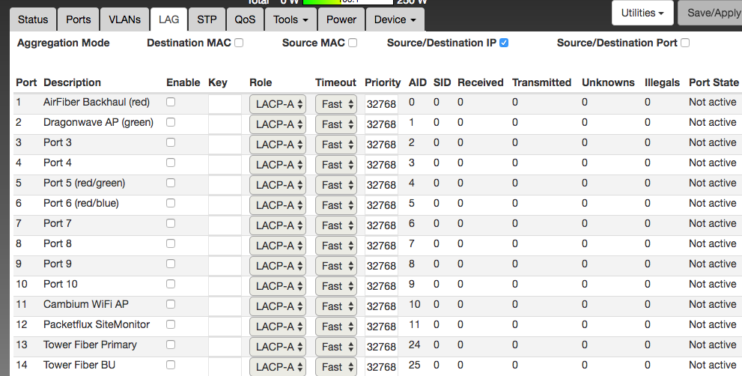Switch to the Power tab
This screenshot has height=376, width=742.
[x=341, y=19]
